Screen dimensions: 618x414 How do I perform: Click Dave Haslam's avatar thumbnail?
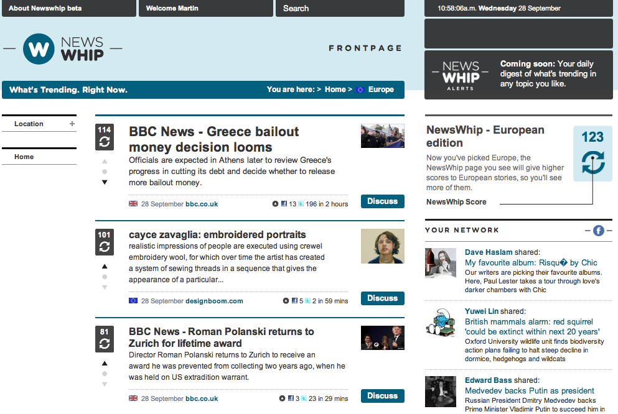click(441, 264)
